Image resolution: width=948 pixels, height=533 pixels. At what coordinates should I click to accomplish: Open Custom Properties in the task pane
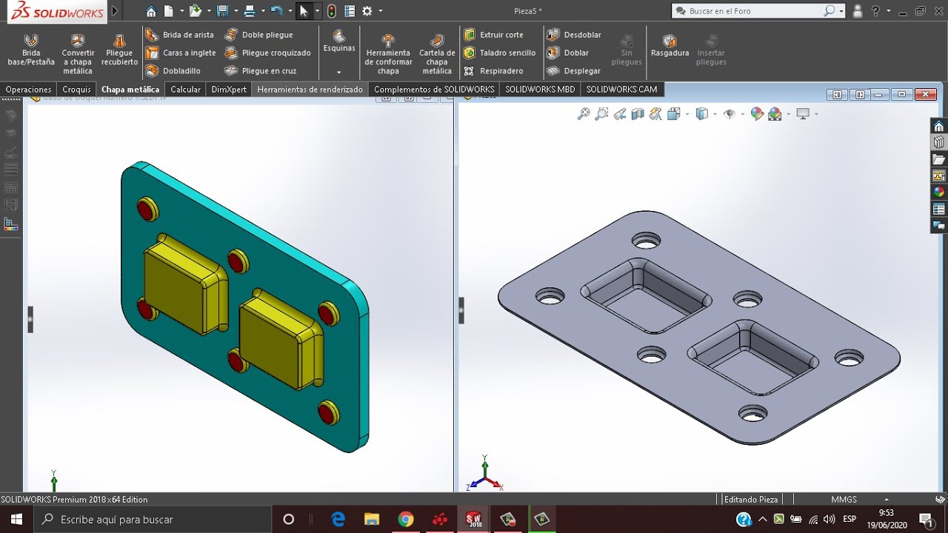click(x=939, y=209)
